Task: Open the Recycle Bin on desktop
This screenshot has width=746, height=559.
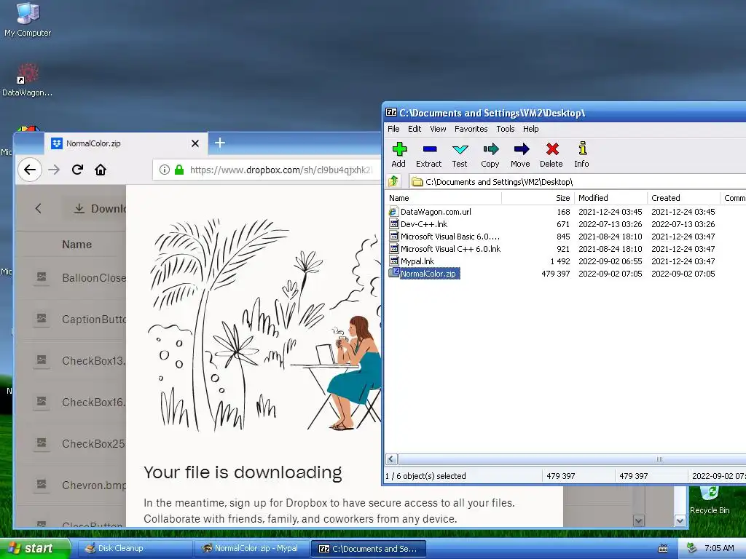Action: pos(710,501)
